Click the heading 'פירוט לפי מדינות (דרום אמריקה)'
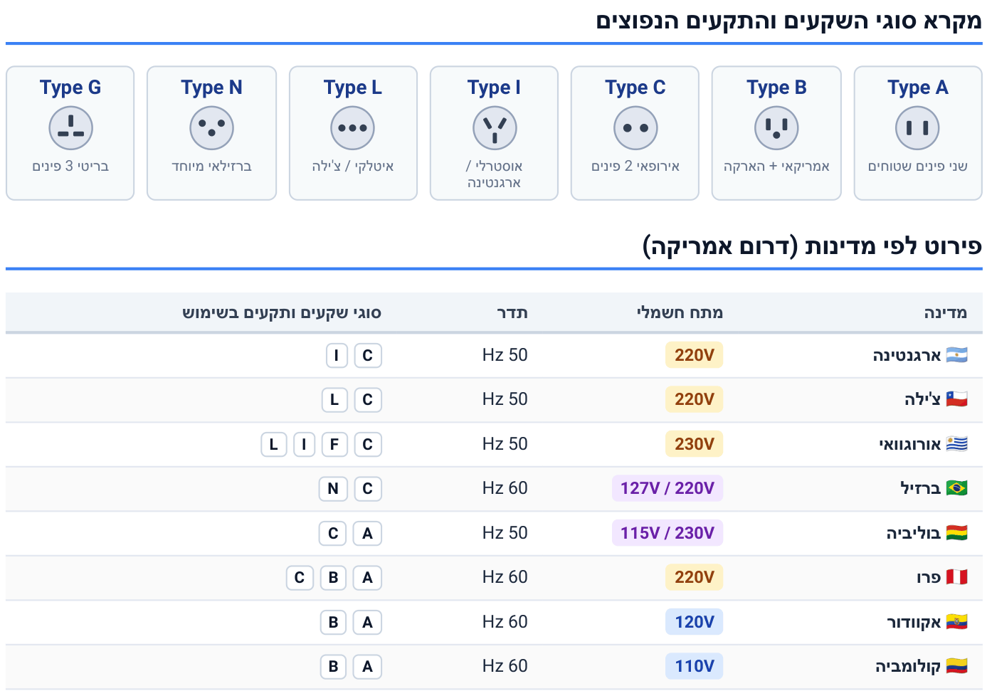 812,246
